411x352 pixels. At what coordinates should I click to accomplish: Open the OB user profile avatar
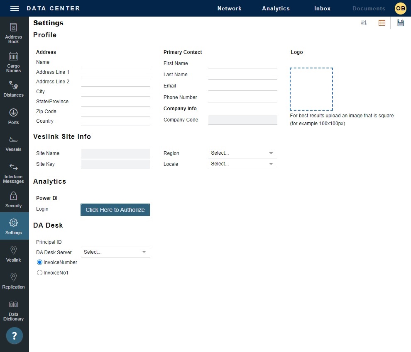(x=400, y=8)
